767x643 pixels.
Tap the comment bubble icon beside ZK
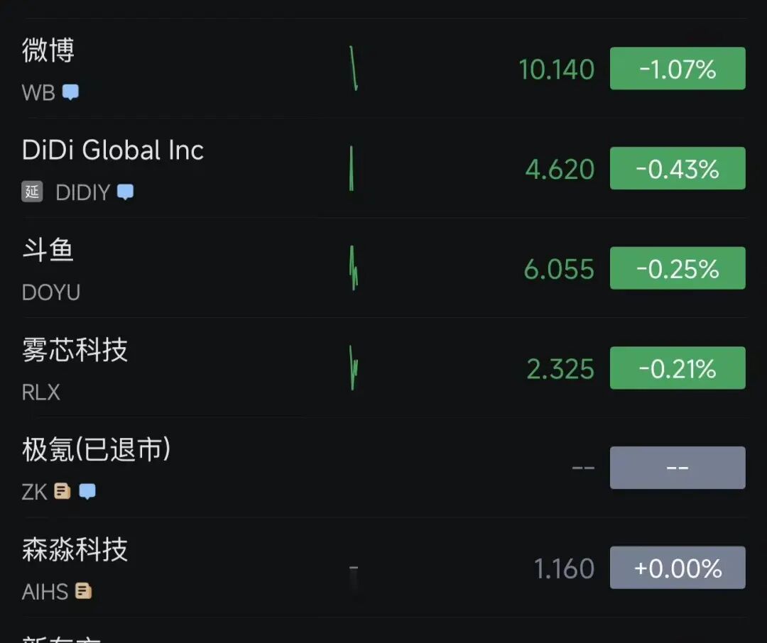click(x=87, y=491)
